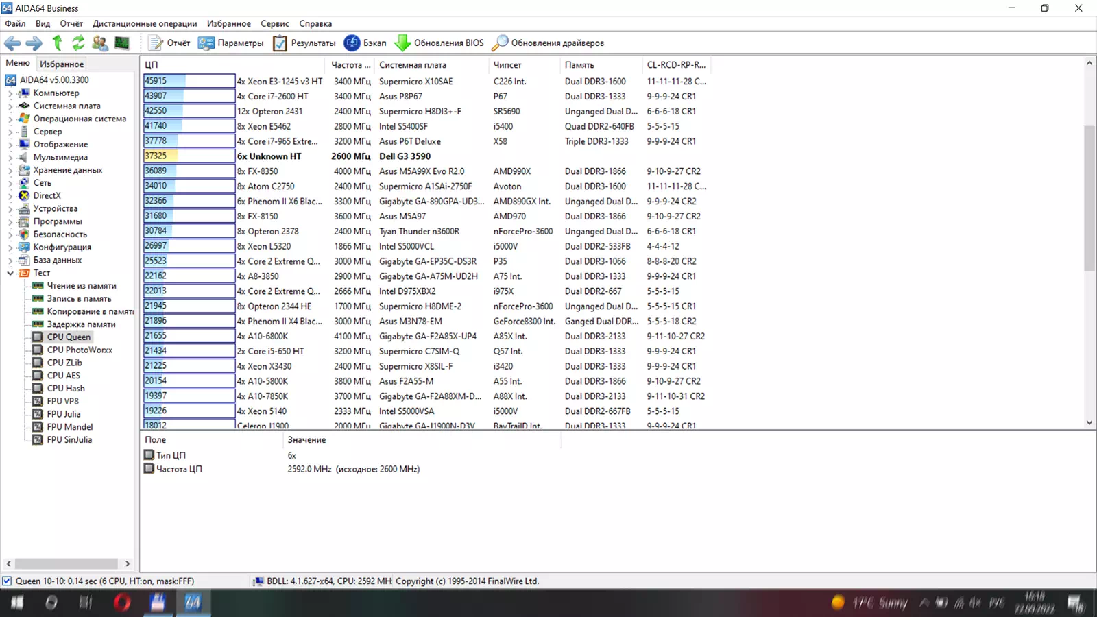The image size is (1097, 617).
Task: Click the green refresh icon
Action: click(x=77, y=43)
